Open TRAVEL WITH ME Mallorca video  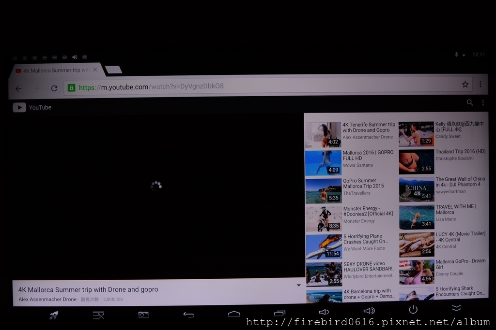pyautogui.click(x=456, y=210)
